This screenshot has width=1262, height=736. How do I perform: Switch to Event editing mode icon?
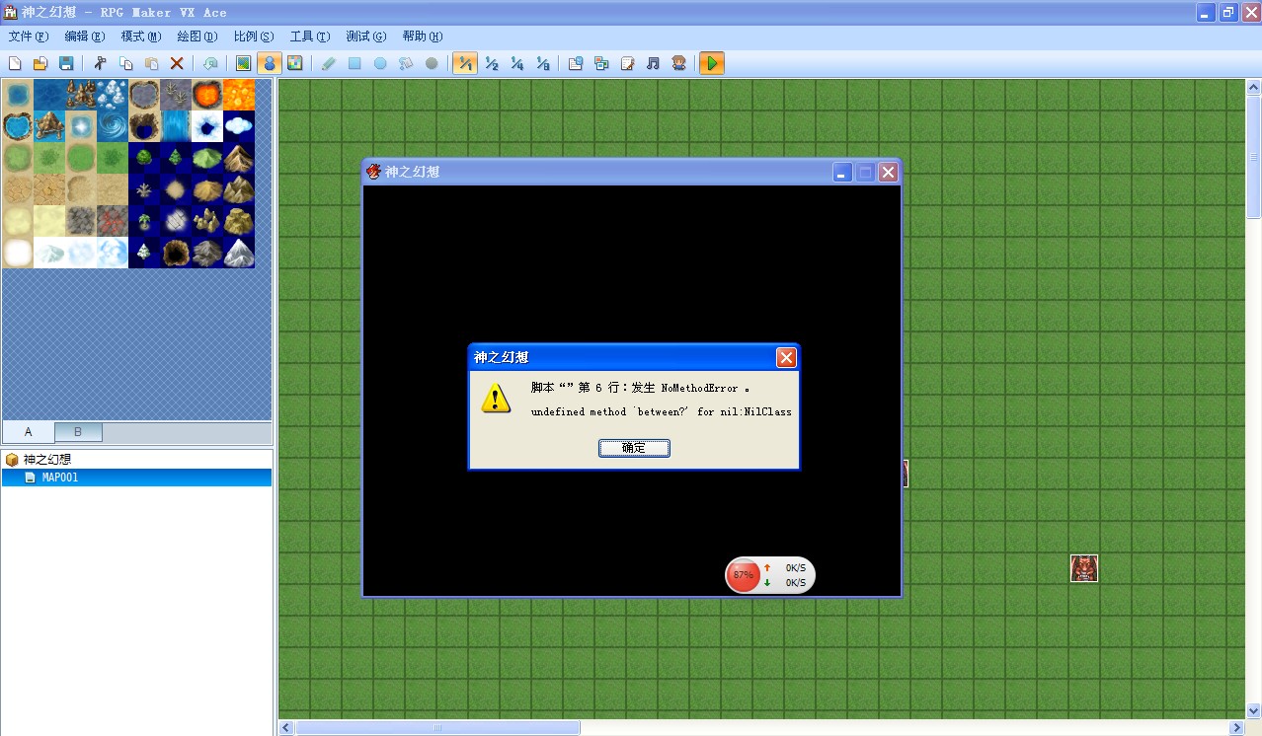click(x=269, y=64)
